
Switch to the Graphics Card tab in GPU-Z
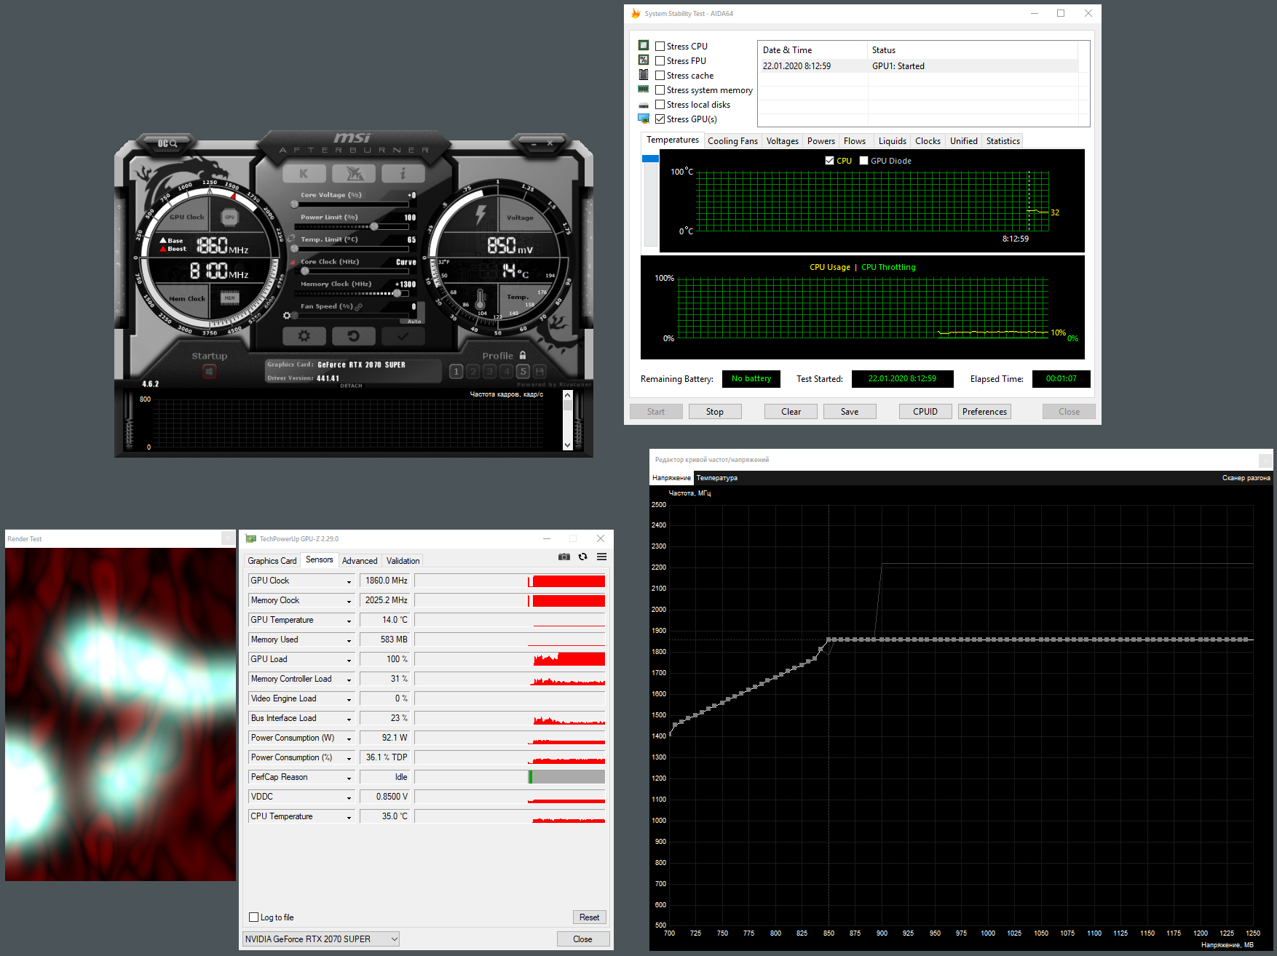point(272,561)
